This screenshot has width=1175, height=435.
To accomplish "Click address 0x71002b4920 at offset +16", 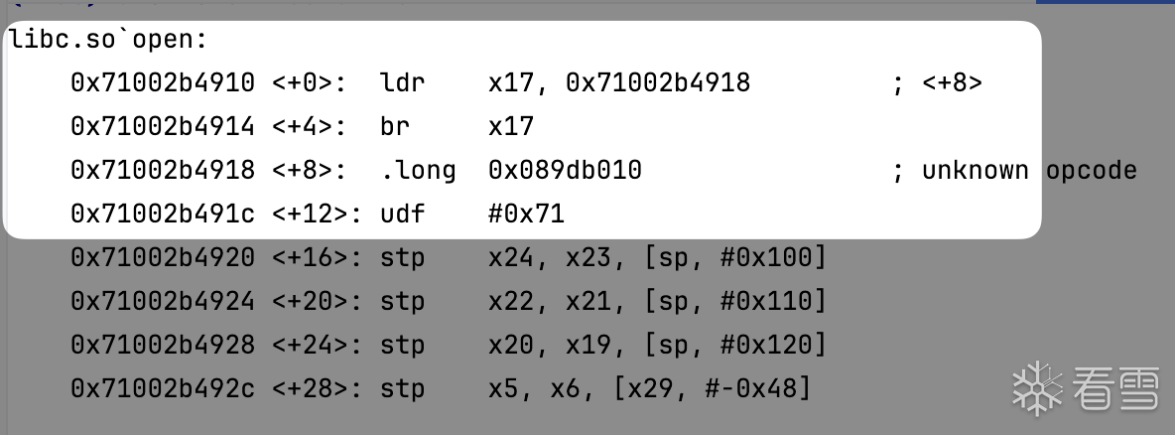I will pos(162,257).
